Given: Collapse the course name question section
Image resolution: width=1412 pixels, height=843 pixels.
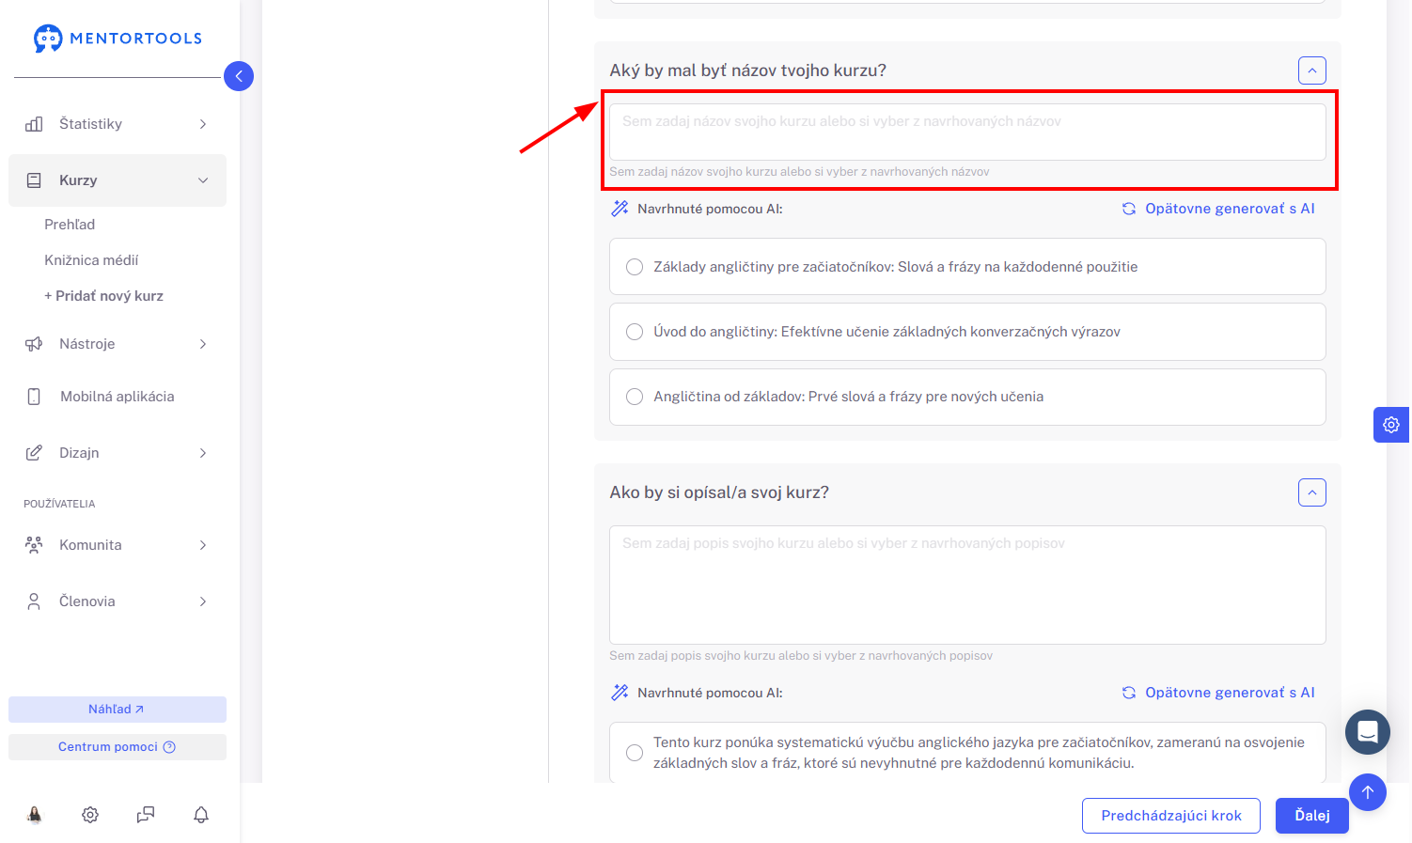Looking at the screenshot, I should [1312, 70].
